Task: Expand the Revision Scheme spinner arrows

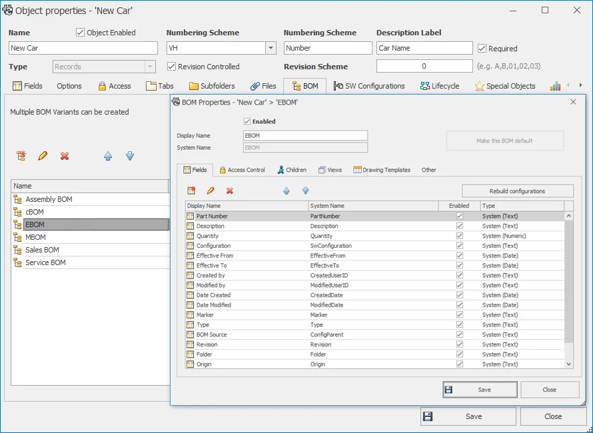Action: [467, 67]
